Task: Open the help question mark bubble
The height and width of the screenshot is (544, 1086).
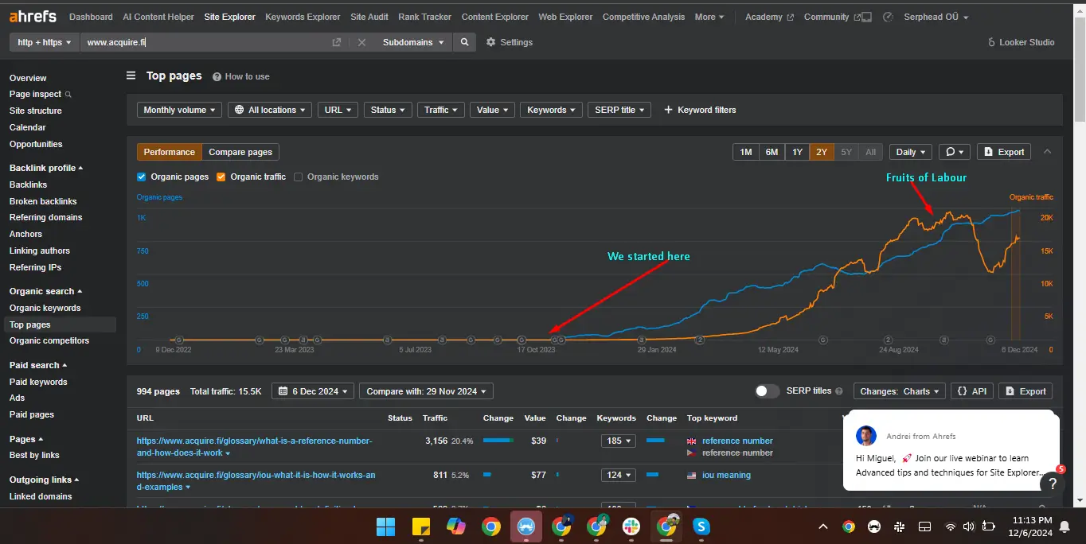Action: point(1052,483)
